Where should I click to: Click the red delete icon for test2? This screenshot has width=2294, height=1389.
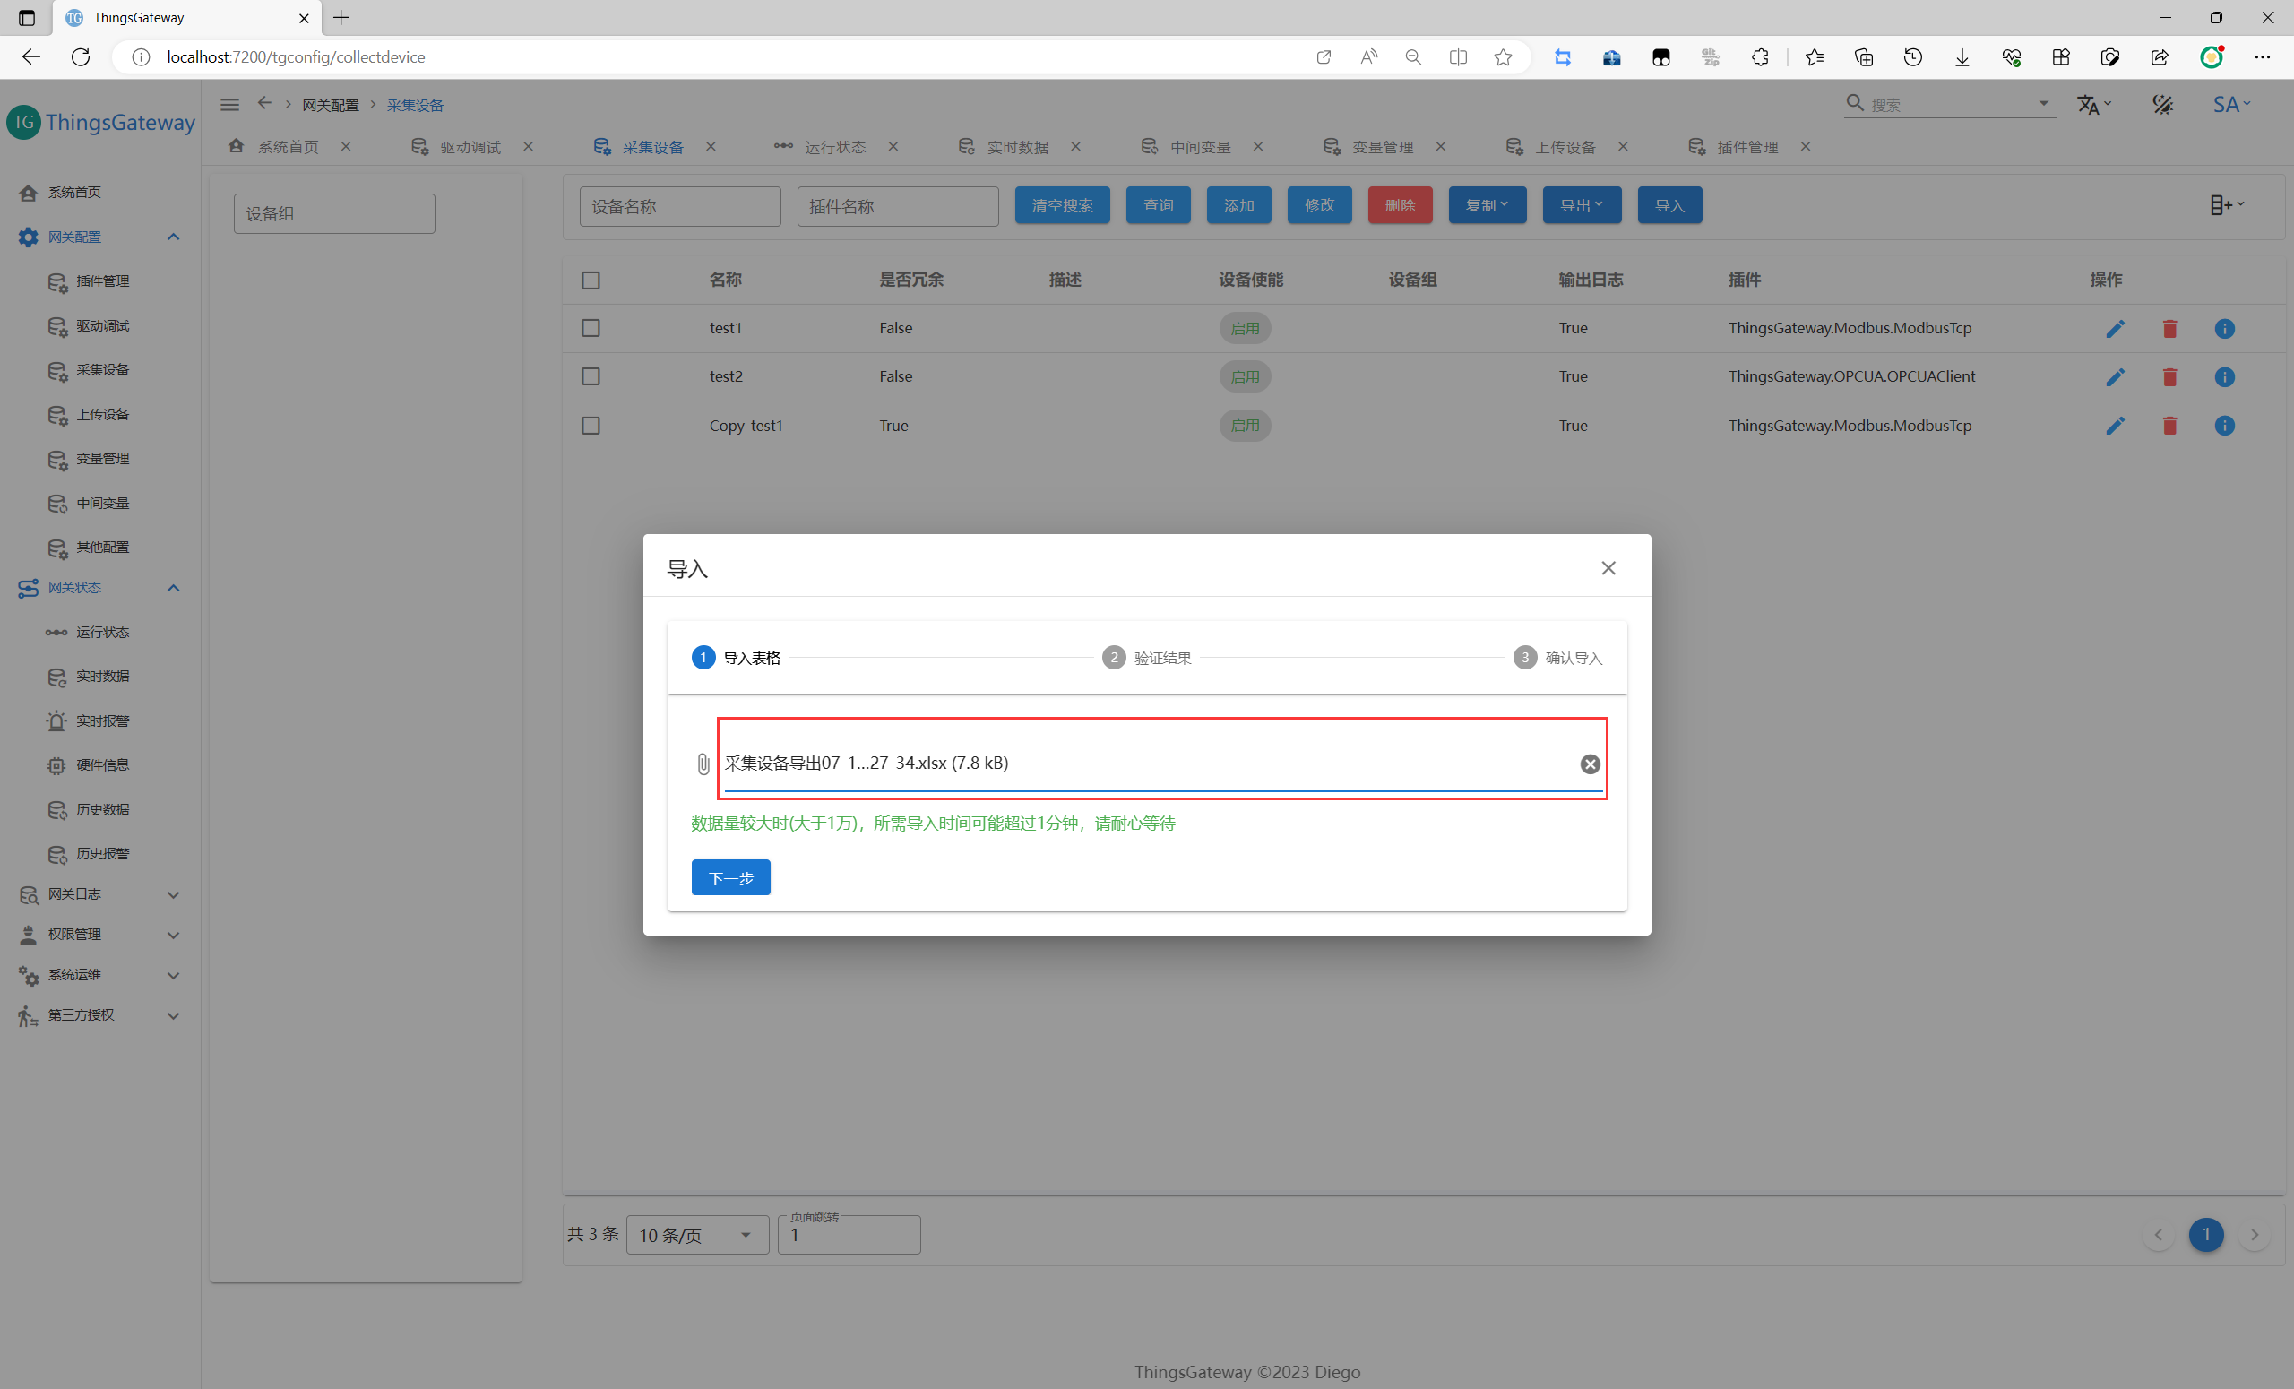point(2169,377)
